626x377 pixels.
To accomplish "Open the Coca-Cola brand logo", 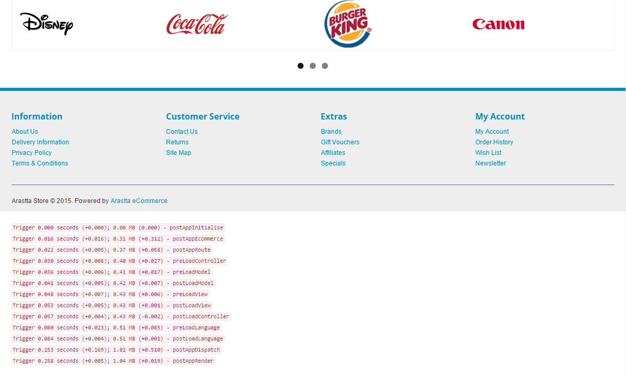I will point(197,24).
